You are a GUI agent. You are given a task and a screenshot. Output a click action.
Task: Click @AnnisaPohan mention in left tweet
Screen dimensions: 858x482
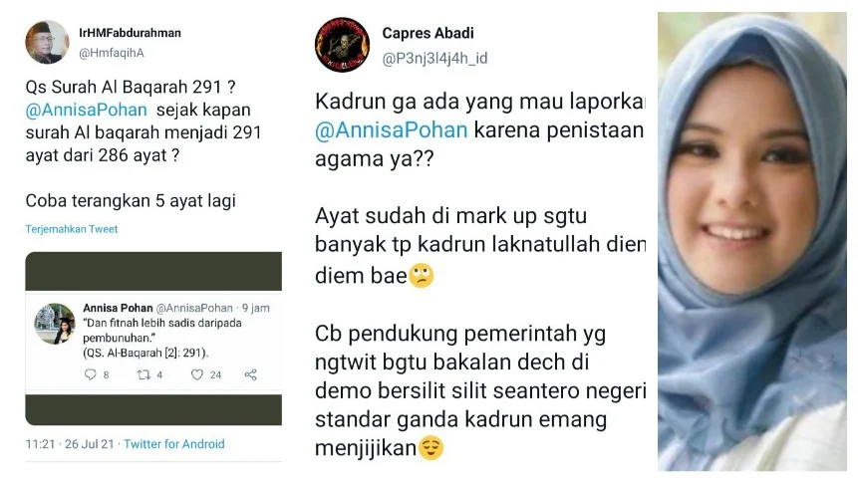coord(87,110)
